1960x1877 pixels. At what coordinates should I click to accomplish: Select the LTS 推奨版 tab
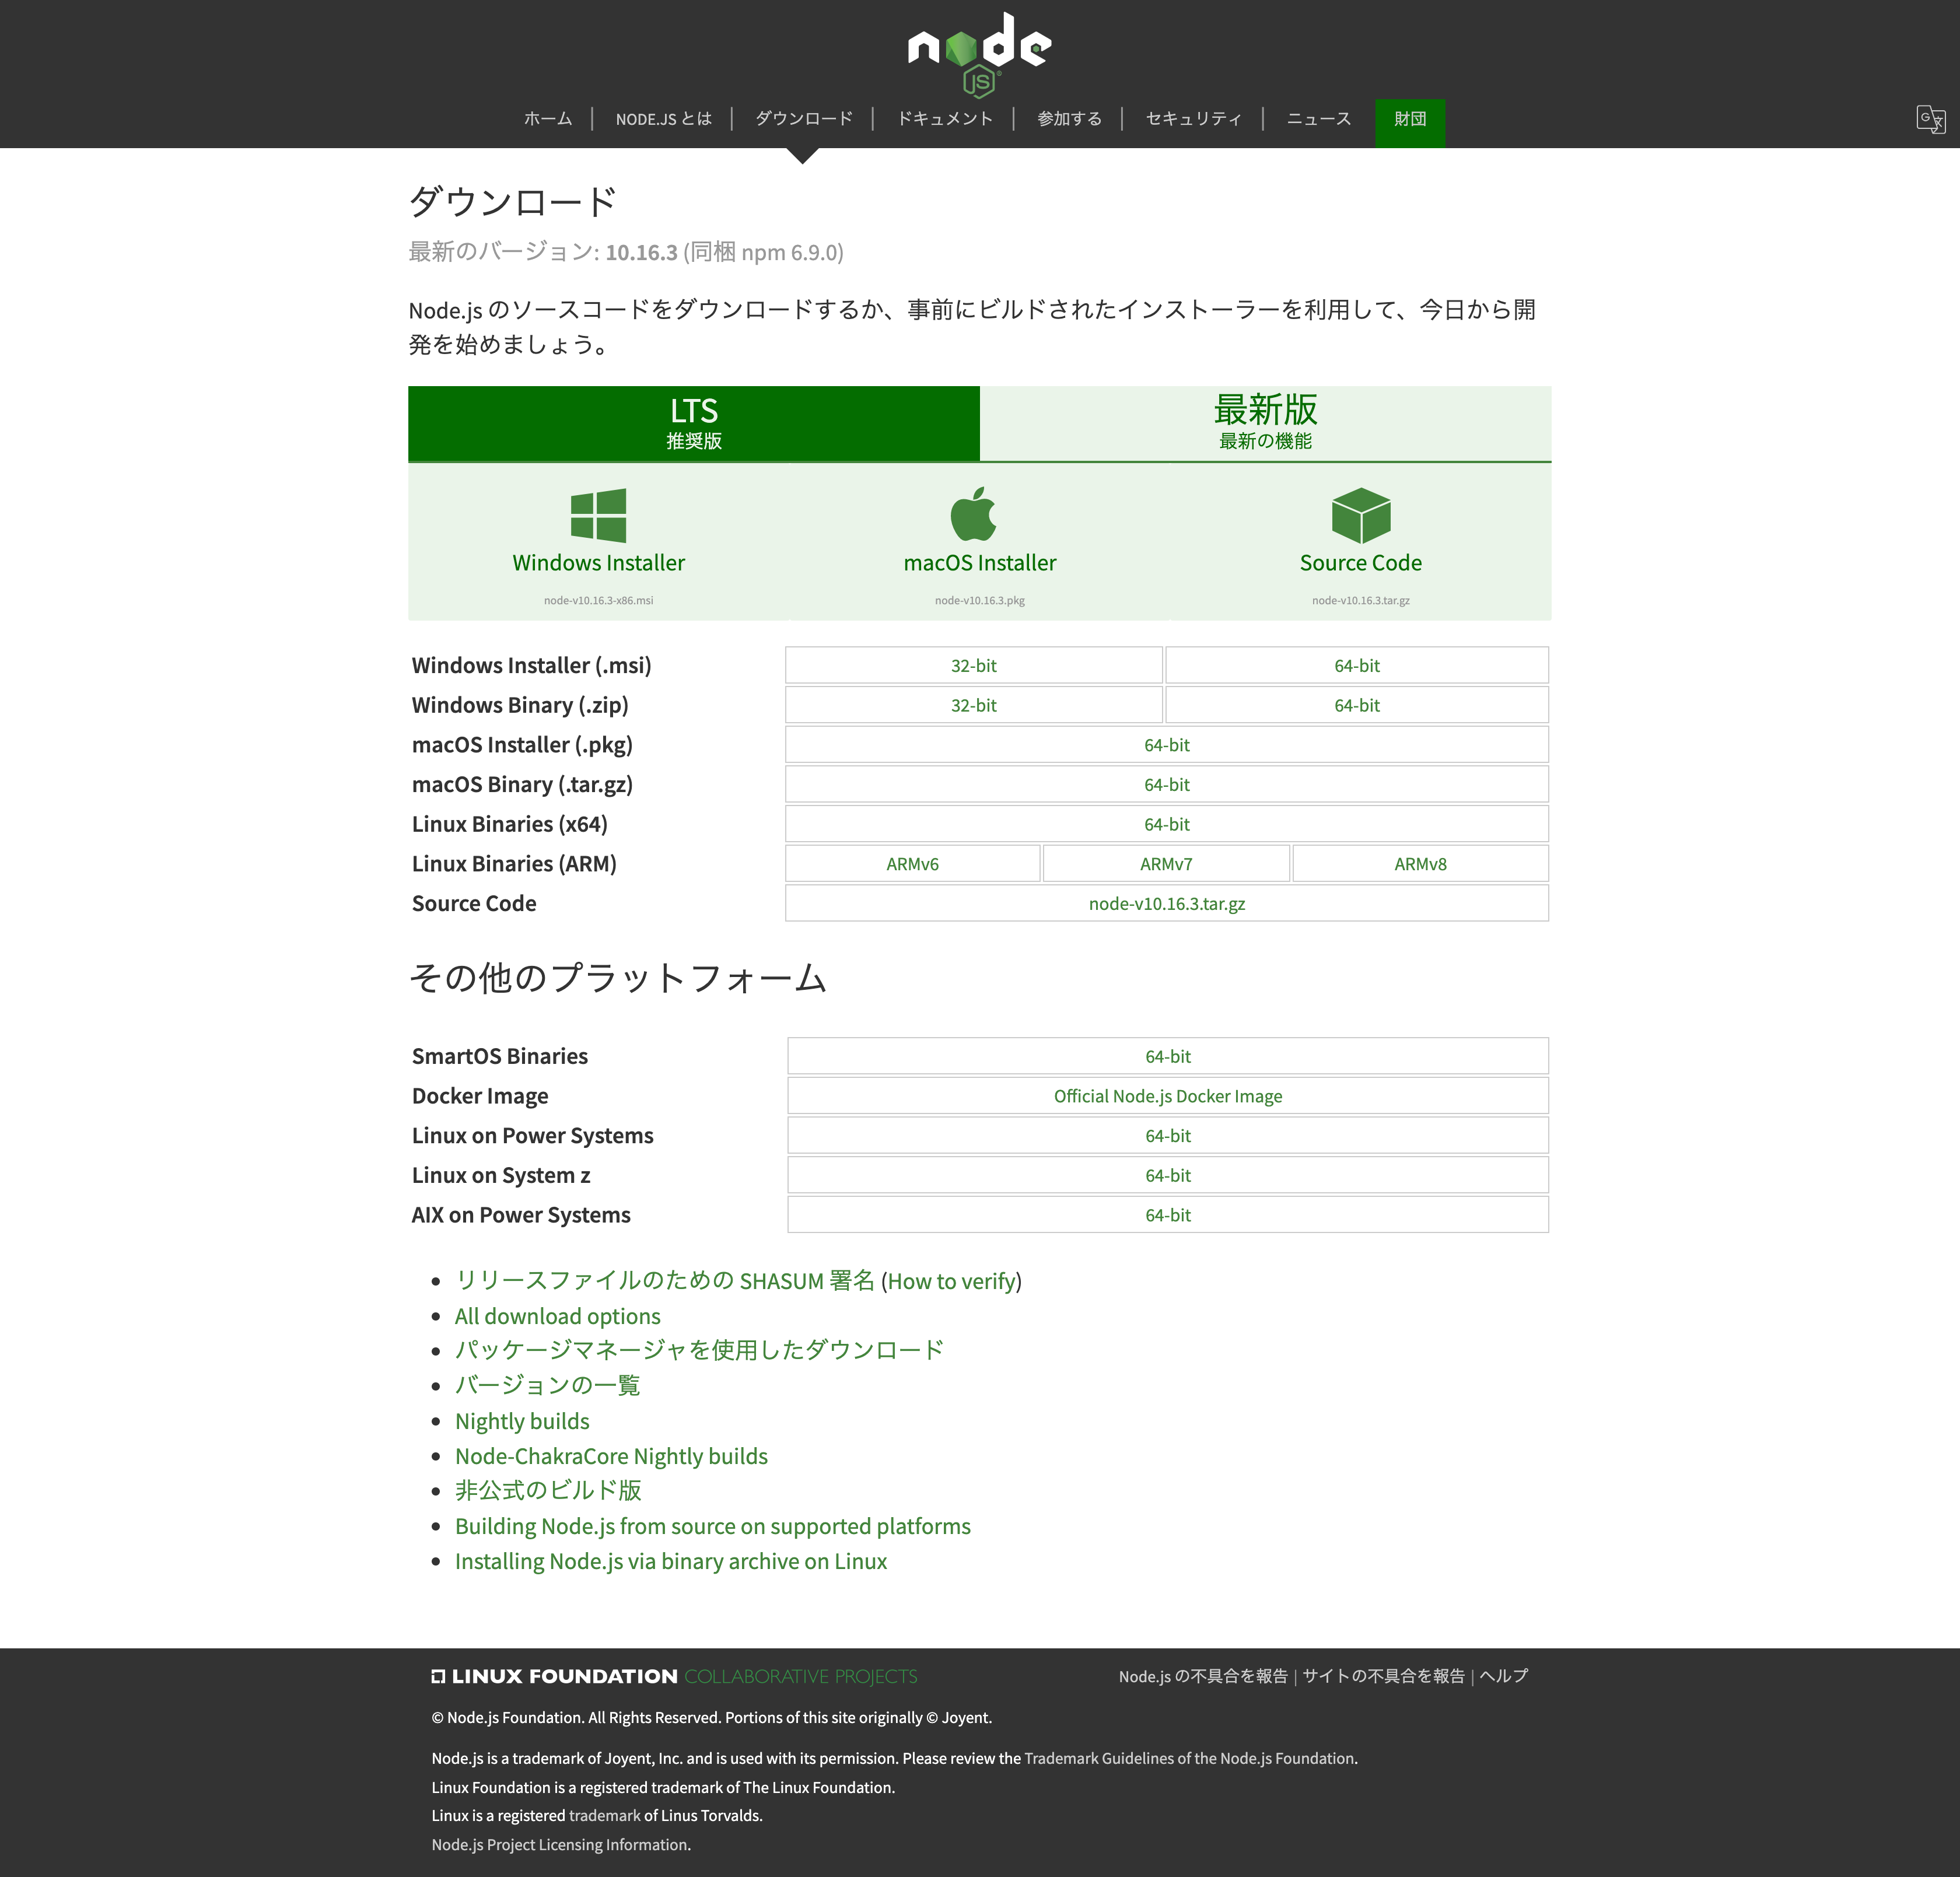coord(694,422)
